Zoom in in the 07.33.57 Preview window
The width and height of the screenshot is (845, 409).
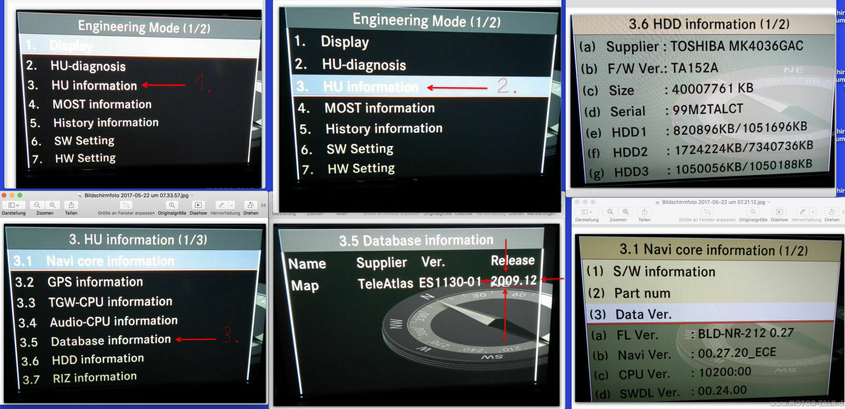coord(52,205)
